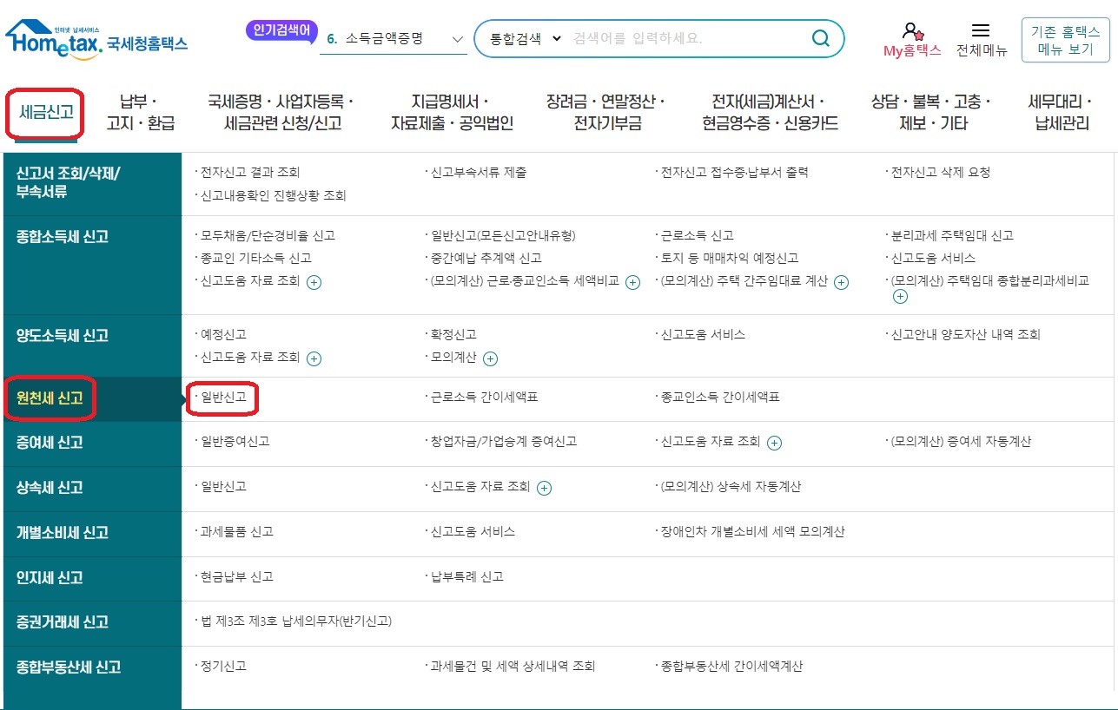
Task: Select 인지세 신고 side category
Action: point(92,578)
